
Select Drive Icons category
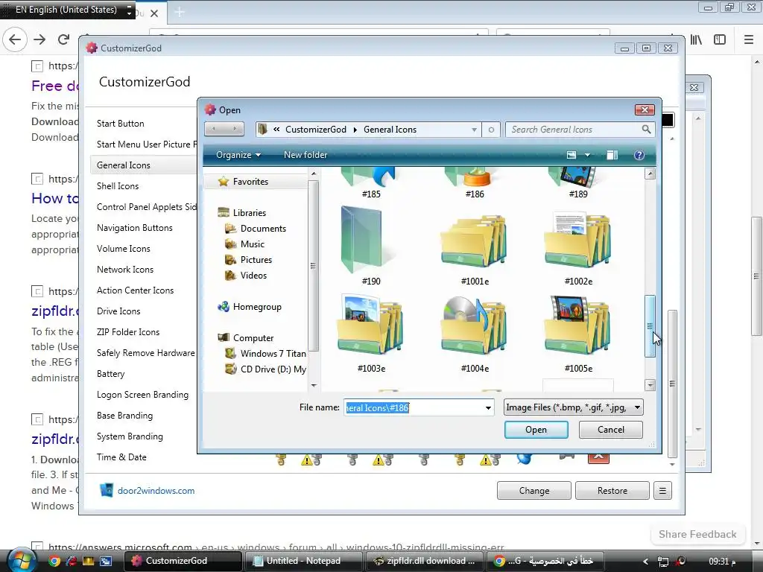[x=118, y=311]
